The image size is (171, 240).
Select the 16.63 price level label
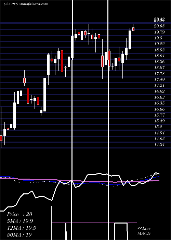click(159, 97)
